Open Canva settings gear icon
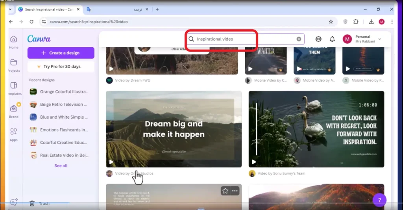This screenshot has height=210, width=403. (x=318, y=39)
